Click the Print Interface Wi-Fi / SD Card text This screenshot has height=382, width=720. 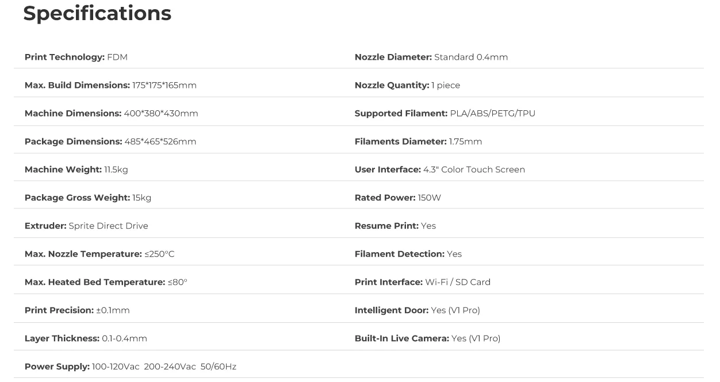pyautogui.click(x=422, y=282)
